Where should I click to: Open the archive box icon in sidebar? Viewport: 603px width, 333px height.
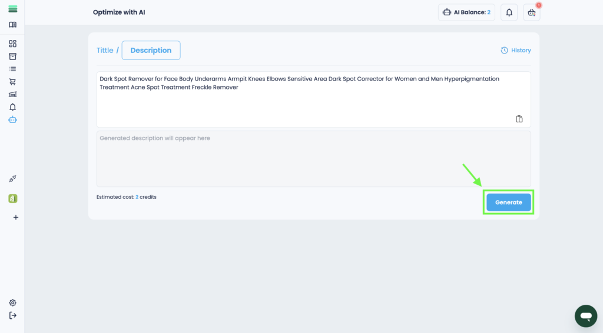[x=12, y=56]
